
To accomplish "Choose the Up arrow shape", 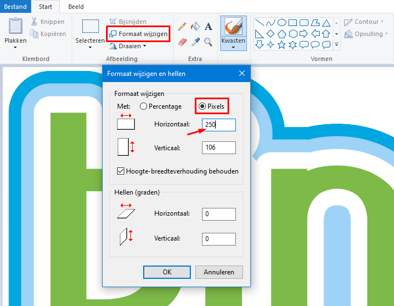I will [326, 34].
